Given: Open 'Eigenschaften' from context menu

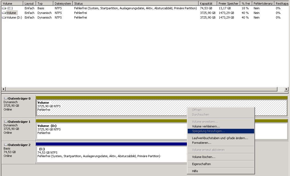Looking at the screenshot, I should coord(221,164).
